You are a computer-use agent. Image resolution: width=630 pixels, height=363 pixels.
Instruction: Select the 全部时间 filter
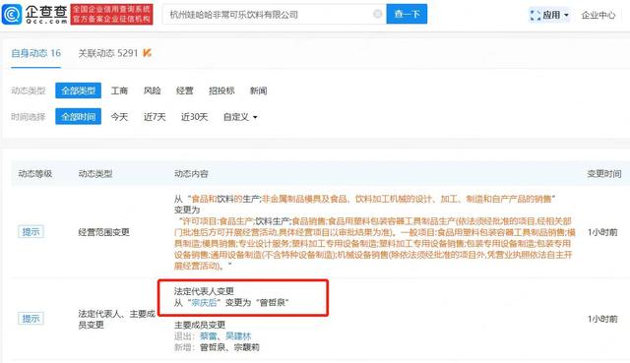[x=78, y=117]
